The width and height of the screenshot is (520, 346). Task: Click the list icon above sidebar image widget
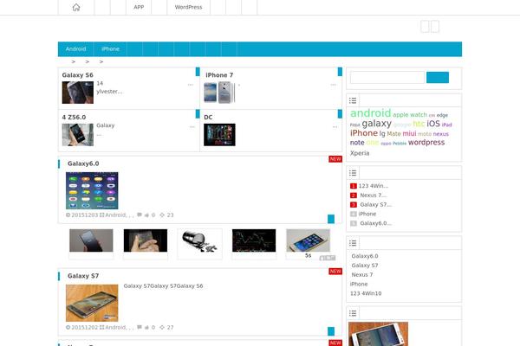(353, 313)
